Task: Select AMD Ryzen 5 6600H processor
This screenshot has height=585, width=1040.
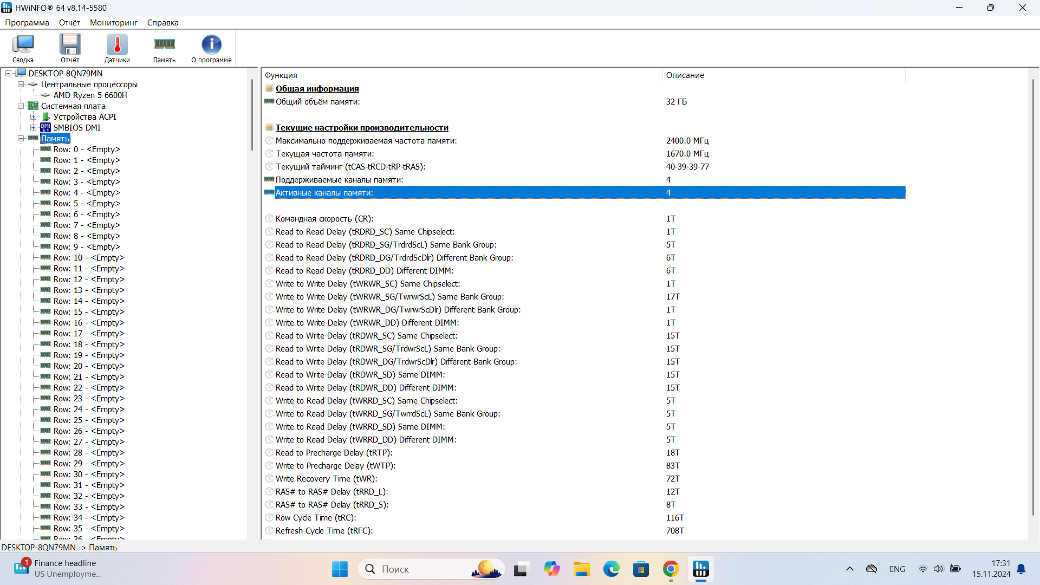Action: [90, 95]
